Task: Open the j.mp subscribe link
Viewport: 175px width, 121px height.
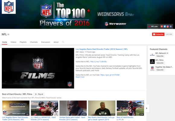Action: click(98, 62)
